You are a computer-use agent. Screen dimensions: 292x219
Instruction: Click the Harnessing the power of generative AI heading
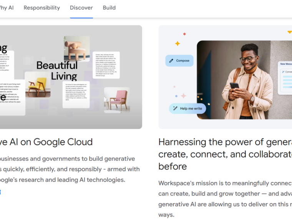point(225,154)
